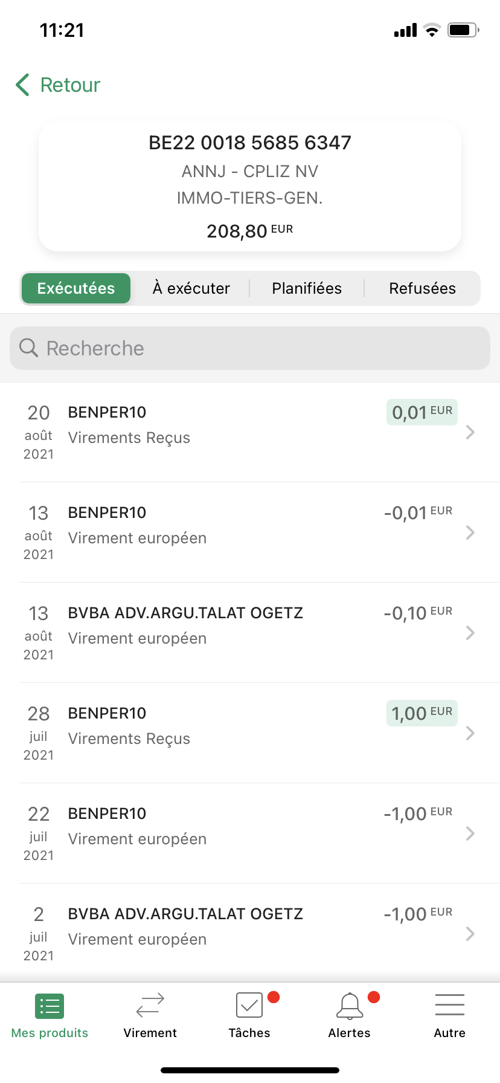Tap the back arrow next to Retour
Screen dimensions: 500x1083
point(23,85)
